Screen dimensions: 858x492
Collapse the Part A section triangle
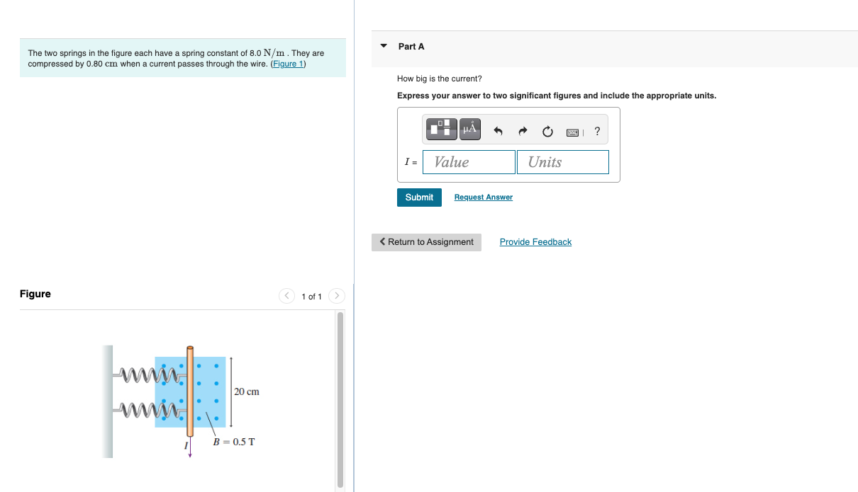tap(384, 45)
